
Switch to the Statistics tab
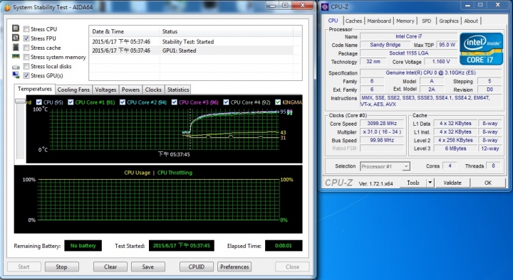(x=178, y=90)
